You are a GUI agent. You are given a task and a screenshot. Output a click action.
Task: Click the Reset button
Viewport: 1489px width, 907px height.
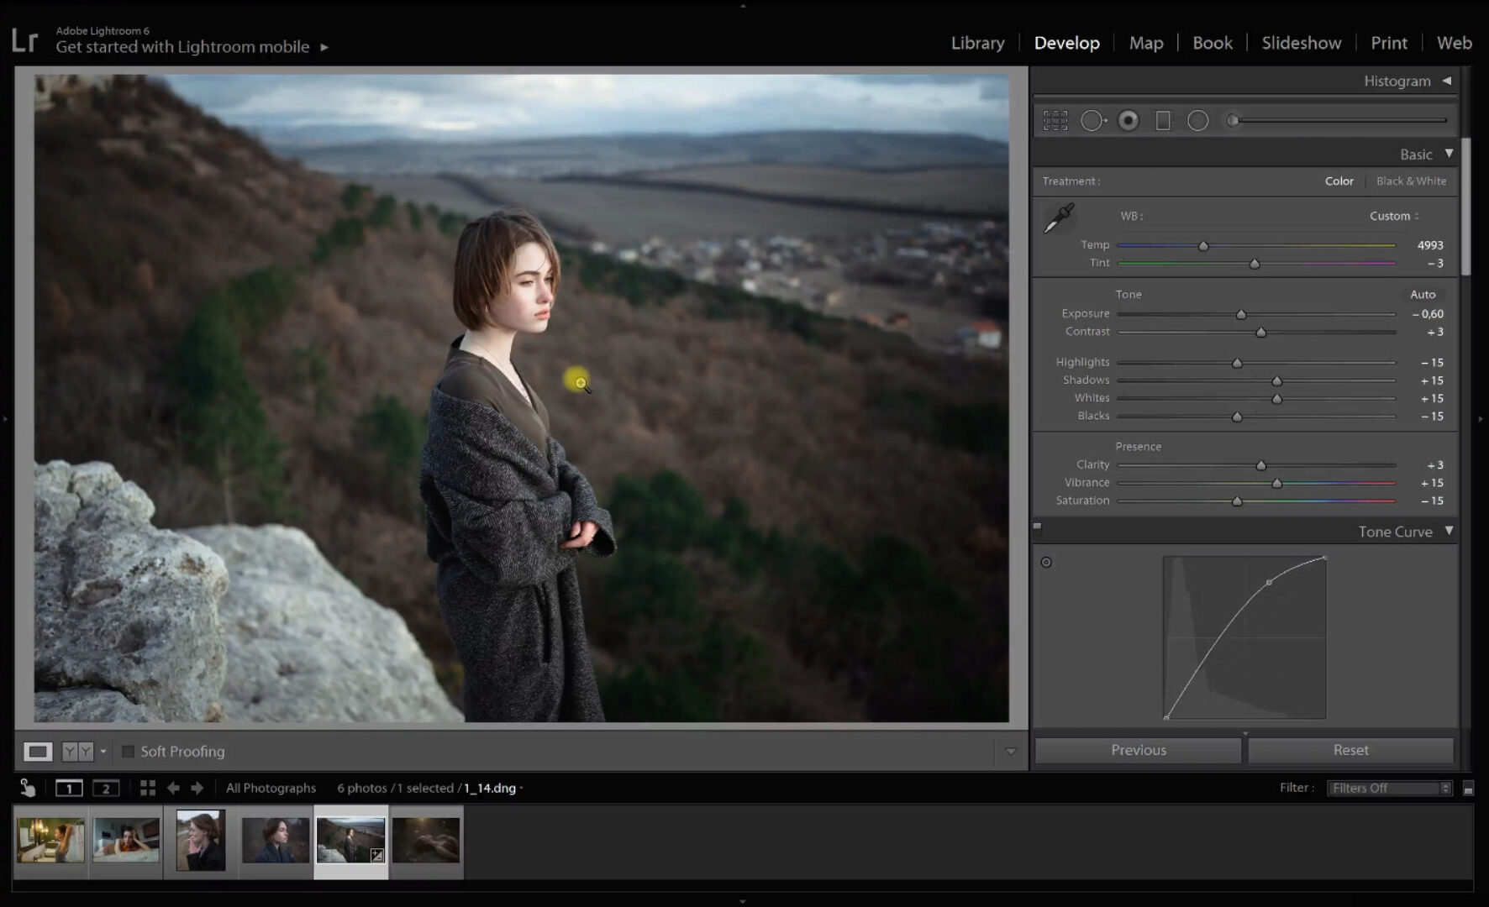[x=1350, y=750]
